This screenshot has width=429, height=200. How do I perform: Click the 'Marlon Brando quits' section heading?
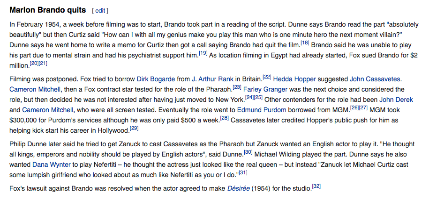pyautogui.click(x=48, y=10)
